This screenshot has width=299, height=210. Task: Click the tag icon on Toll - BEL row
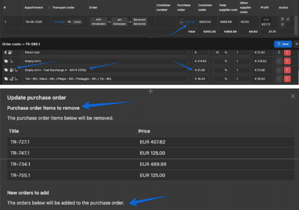[x=6, y=79]
